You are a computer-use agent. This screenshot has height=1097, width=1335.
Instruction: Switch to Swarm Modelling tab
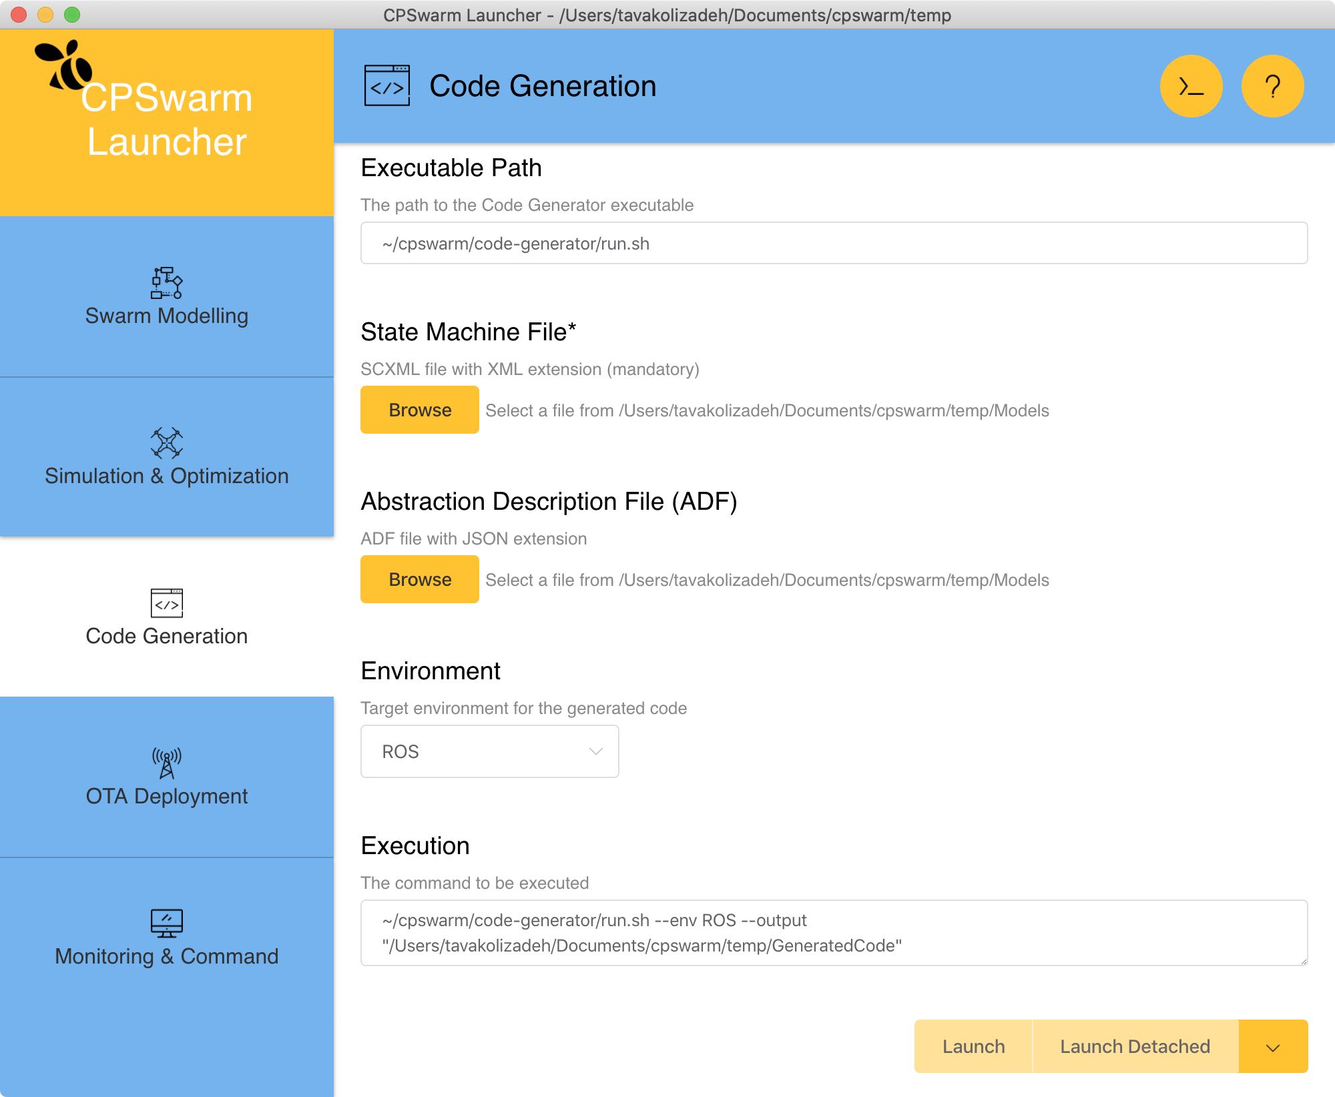tap(166, 315)
